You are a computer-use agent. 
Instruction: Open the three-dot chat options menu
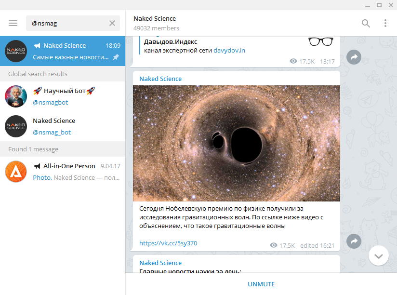click(x=385, y=23)
